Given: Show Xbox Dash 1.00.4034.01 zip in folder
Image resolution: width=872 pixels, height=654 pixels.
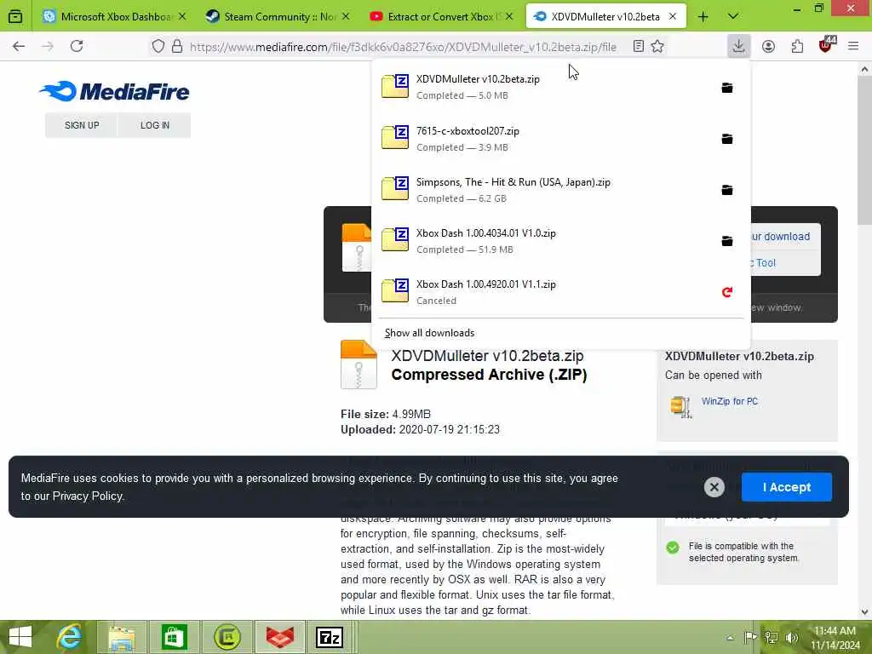Looking at the screenshot, I should [727, 241].
